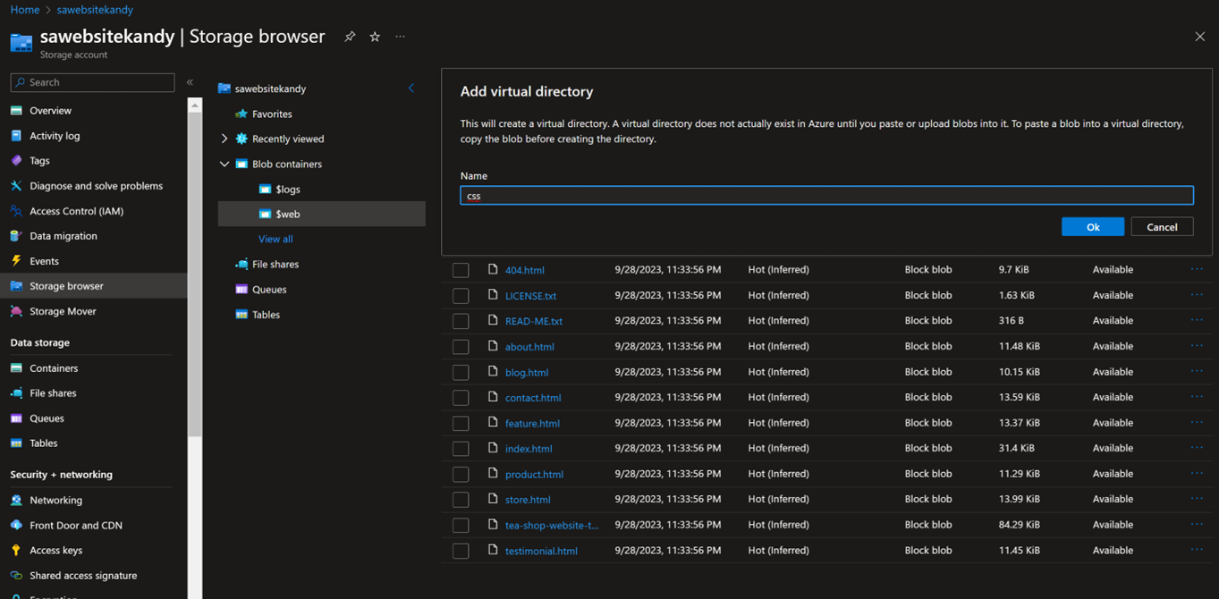This screenshot has width=1219, height=599.
Task: Open Tables in the browser tree
Action: pos(266,315)
